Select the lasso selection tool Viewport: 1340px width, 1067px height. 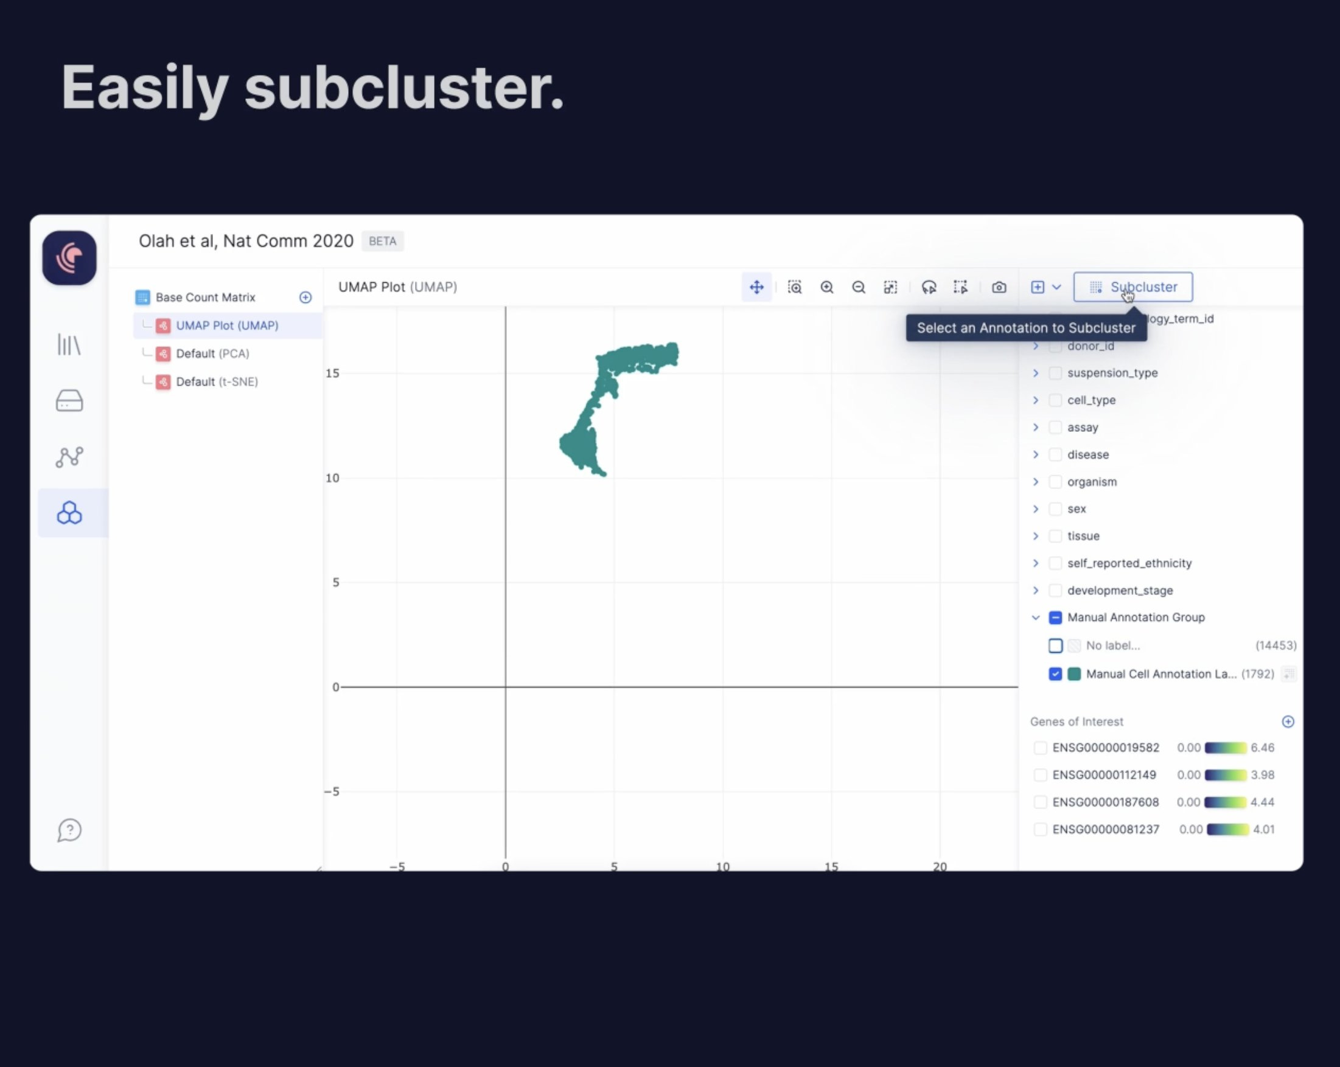[x=929, y=287]
